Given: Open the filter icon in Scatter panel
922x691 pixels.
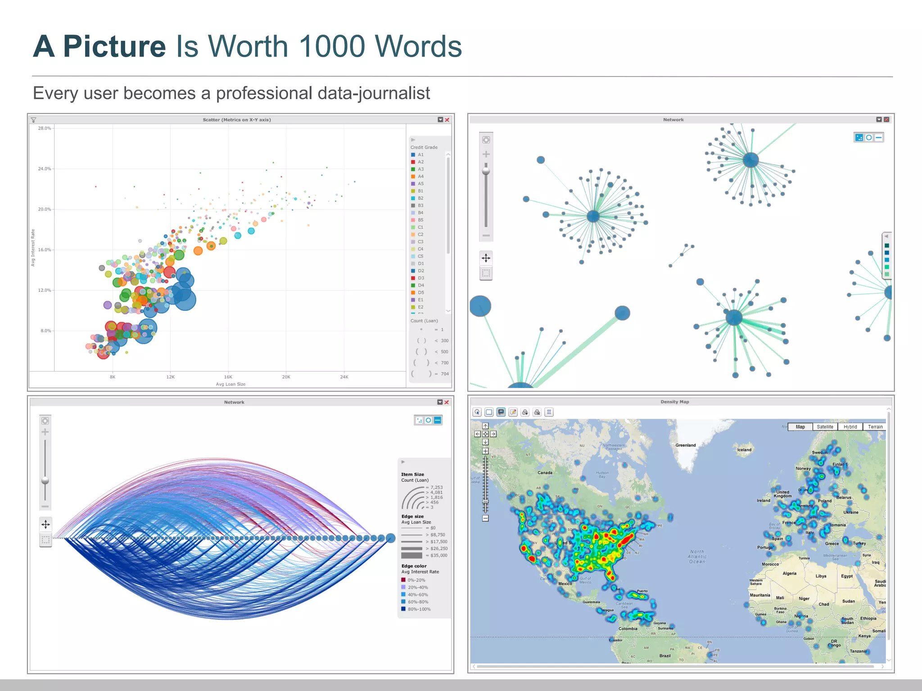Looking at the screenshot, I should coord(33,120).
